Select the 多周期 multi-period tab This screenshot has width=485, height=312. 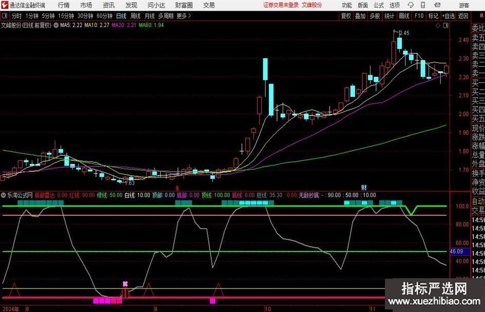point(166,16)
